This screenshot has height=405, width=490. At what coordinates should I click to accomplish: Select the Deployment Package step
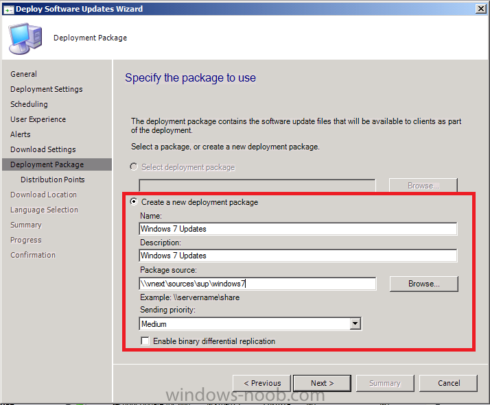coord(56,164)
